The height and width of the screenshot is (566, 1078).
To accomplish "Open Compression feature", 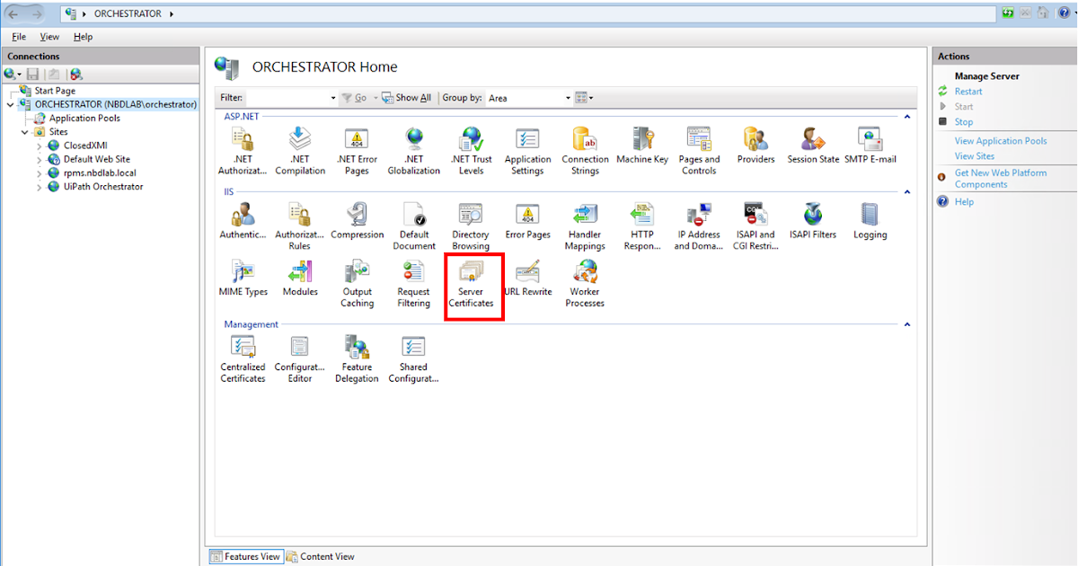I will pos(357,221).
